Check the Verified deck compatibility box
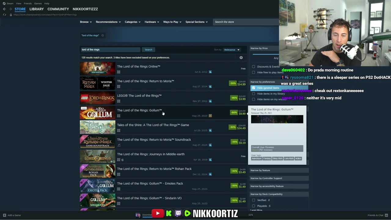391x220 pixels. [x=254, y=200]
